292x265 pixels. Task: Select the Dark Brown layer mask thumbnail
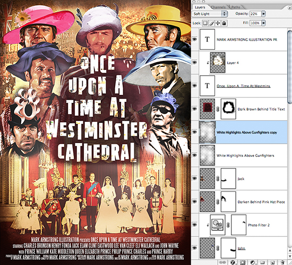click(228, 109)
